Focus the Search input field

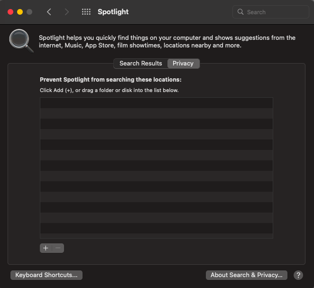coord(270,12)
